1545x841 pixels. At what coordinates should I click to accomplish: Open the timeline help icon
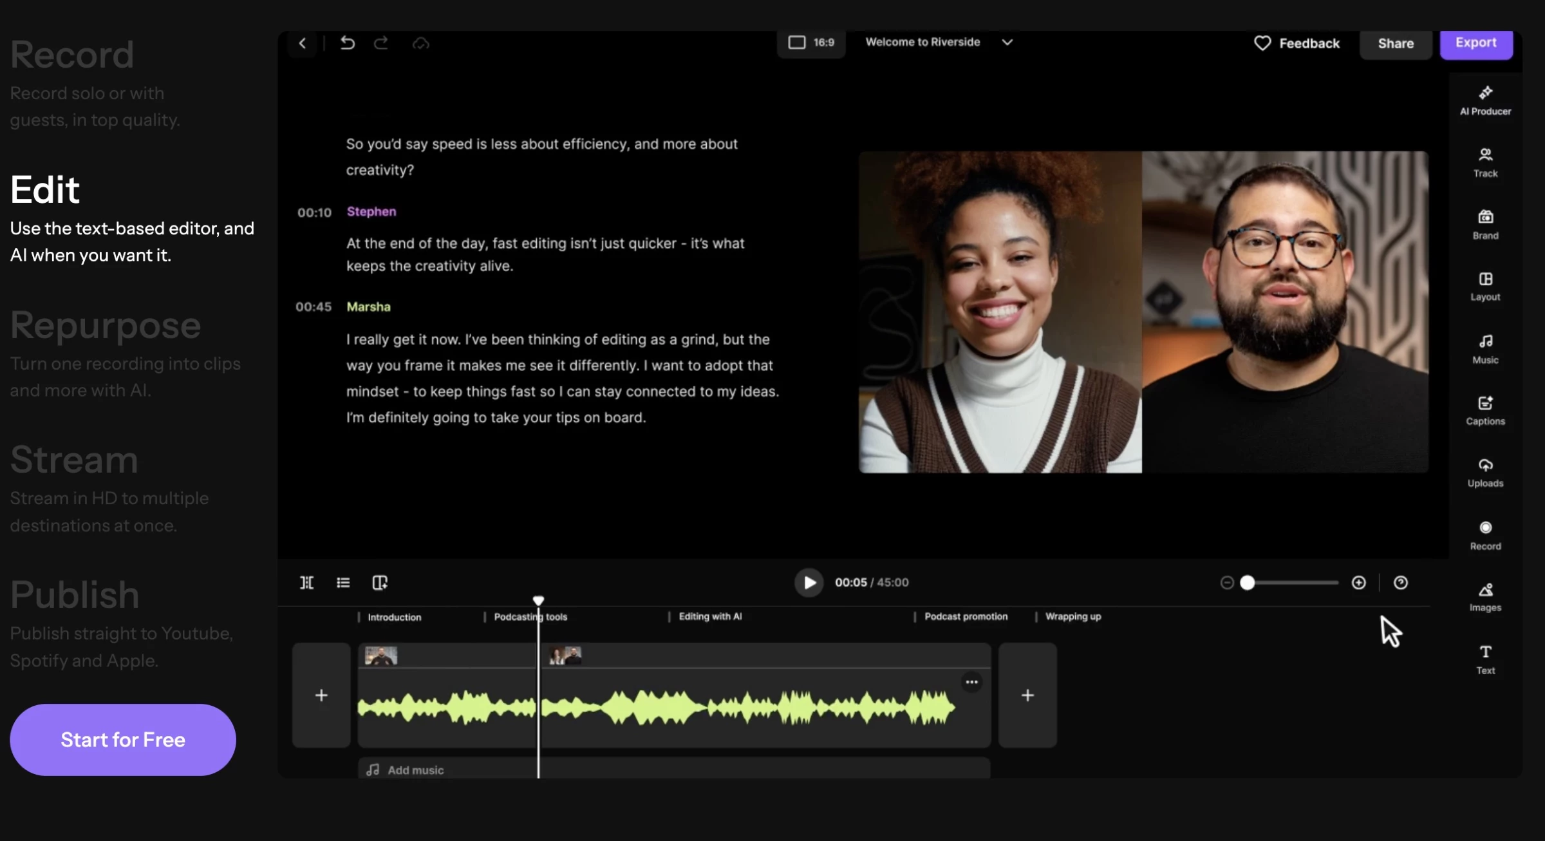coord(1401,582)
